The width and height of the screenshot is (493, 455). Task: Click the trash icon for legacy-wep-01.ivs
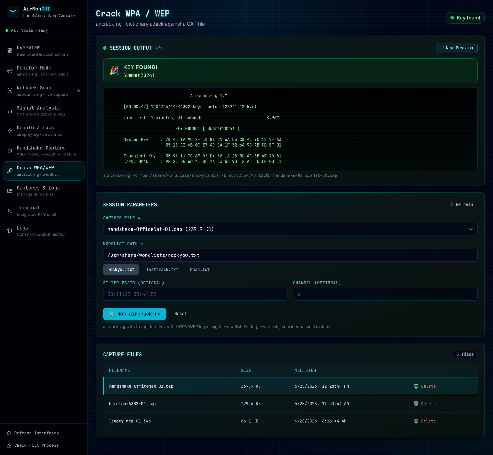[416, 421]
